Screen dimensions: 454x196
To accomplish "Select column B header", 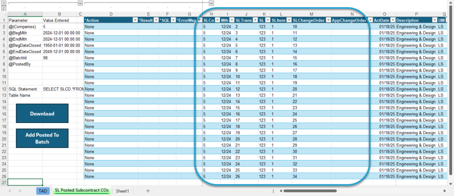I will (x=60, y=14).
